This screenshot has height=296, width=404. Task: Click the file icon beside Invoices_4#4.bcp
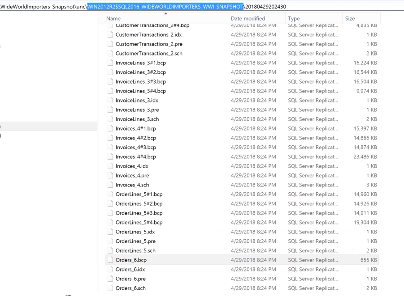(x=110, y=157)
